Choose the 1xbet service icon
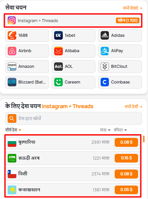 point(58,36)
